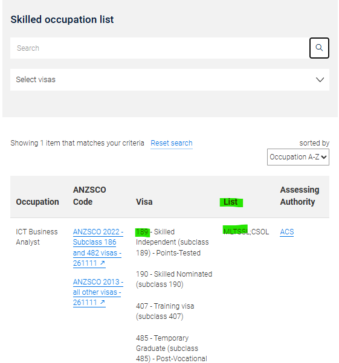The image size is (339, 363).
Task: Click the 407 Training visa entry
Action: [x=165, y=311]
